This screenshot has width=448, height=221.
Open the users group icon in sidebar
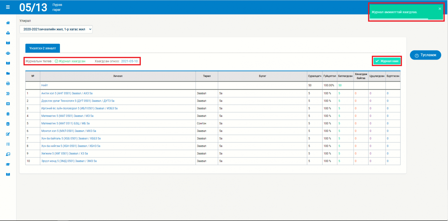point(8,53)
